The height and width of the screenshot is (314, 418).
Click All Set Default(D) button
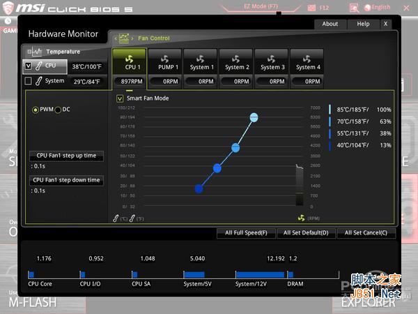(306, 233)
